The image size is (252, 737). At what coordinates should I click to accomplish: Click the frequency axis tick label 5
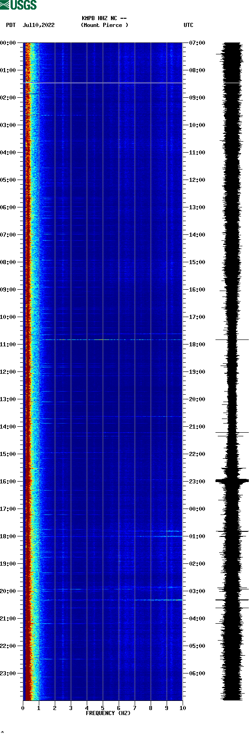click(103, 708)
